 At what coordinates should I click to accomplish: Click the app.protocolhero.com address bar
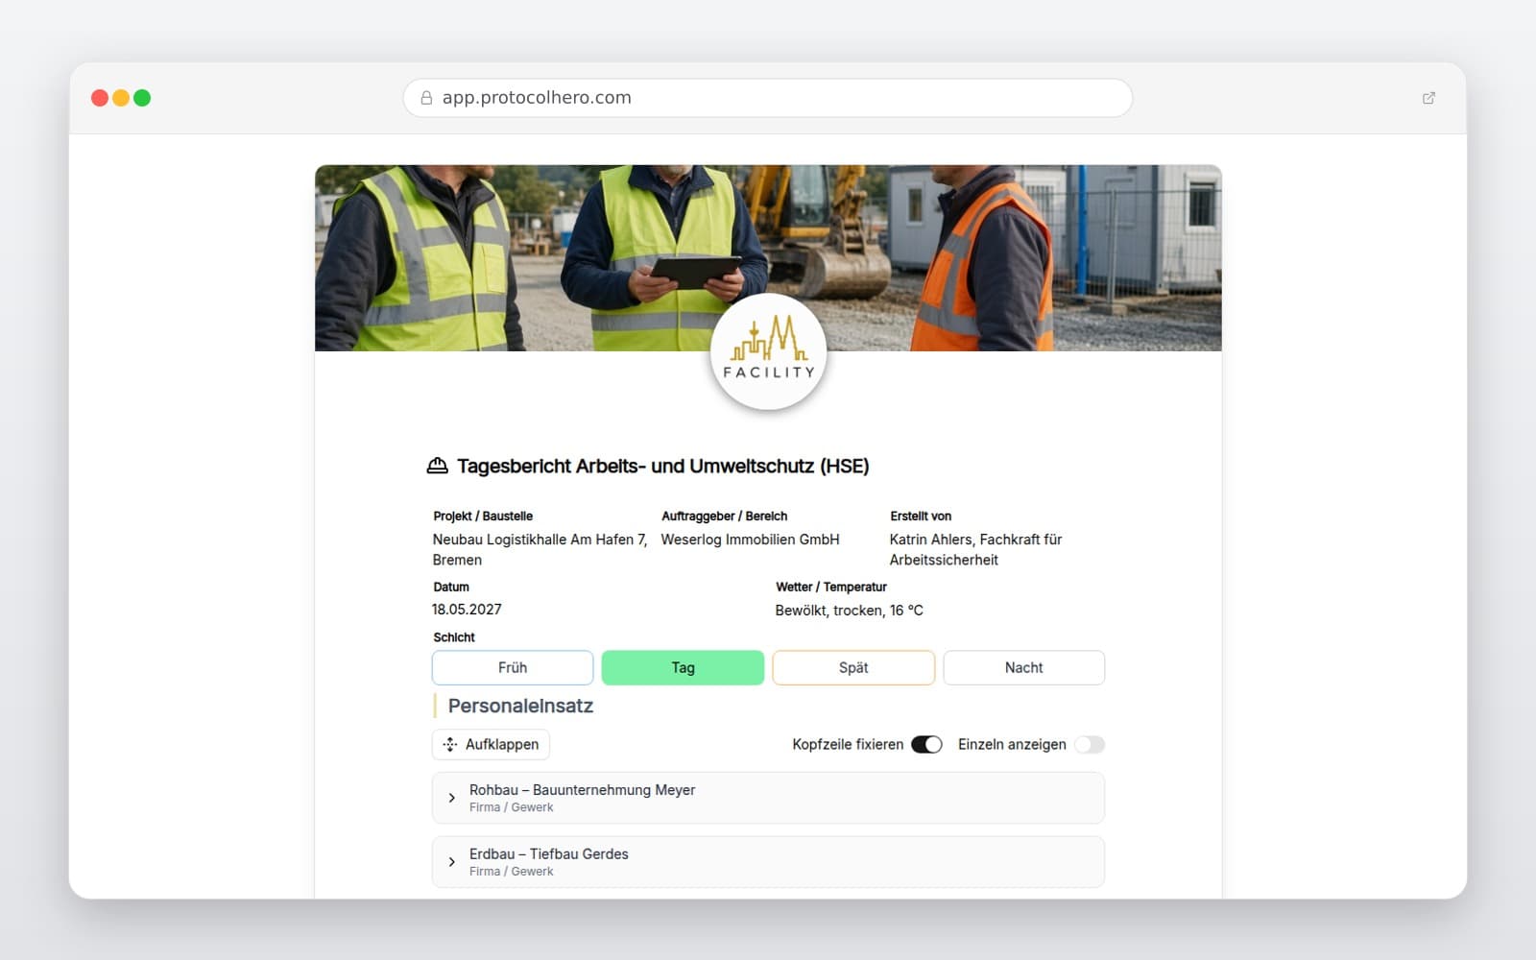[x=768, y=98]
